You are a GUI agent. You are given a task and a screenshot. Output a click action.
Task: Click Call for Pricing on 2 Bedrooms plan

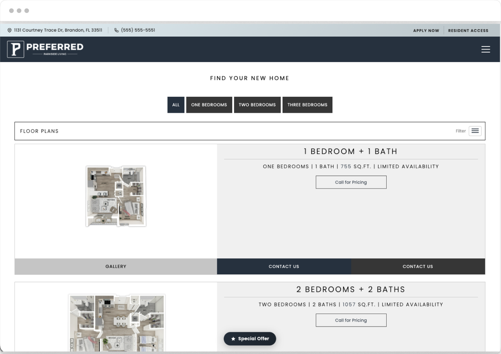(x=351, y=320)
